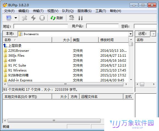The height and width of the screenshot is (131, 159).
Task: Click the queue pane horizontal scrollbar thumb
Action: coord(54,121)
